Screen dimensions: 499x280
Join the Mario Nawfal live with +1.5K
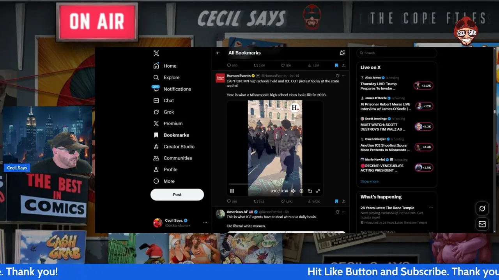423,168
